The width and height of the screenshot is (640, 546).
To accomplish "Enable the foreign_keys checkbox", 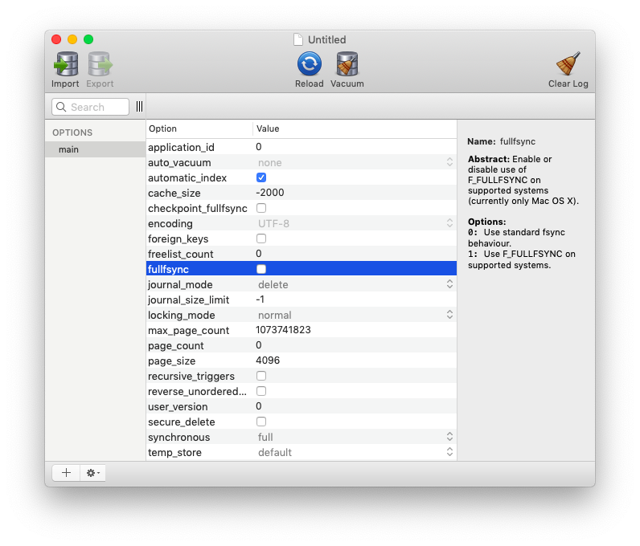I will 261,238.
